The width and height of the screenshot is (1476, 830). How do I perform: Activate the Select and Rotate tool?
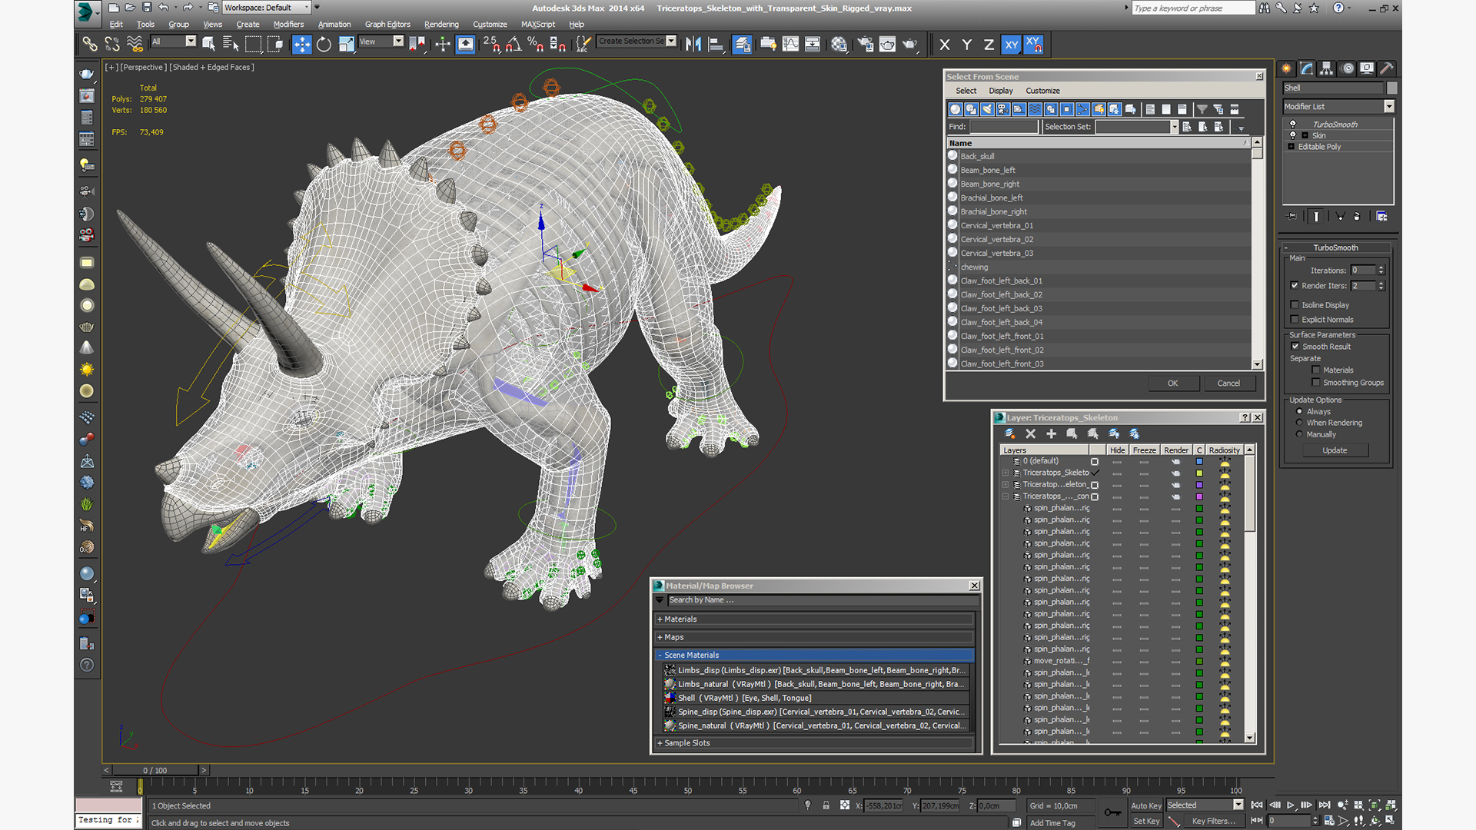[x=324, y=44]
